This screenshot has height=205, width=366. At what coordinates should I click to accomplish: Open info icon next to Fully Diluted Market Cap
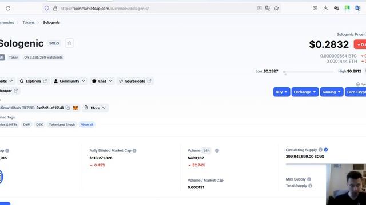point(134,150)
